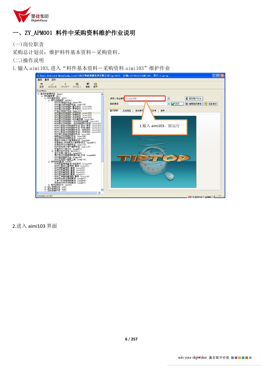This screenshot has width=261, height=369.
Task: Open the 画面 menu
Action: (x=40, y=80)
